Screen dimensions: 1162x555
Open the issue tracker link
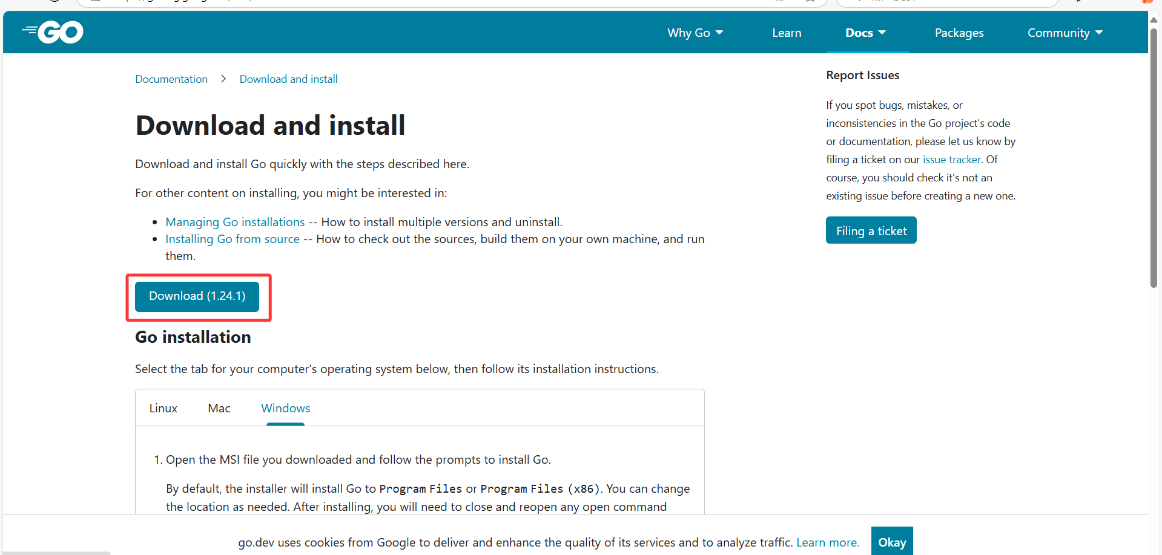click(x=951, y=160)
